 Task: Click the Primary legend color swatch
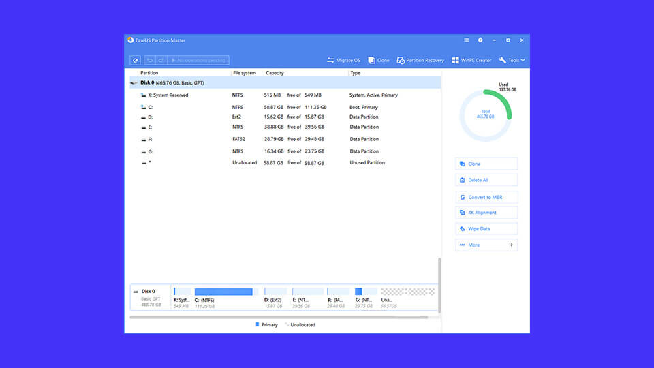tap(258, 324)
